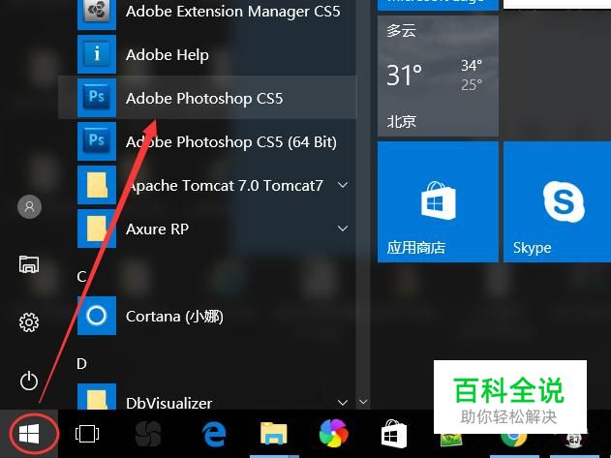Open the Skype tile
Image resolution: width=611 pixels, height=458 pixels.
[x=557, y=202]
